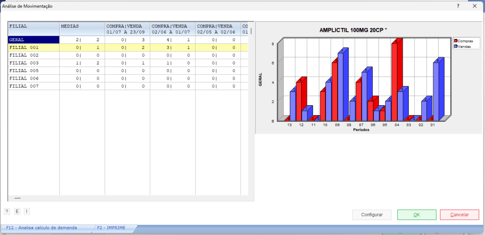Close the Análise de Movimentação window
Viewport: 485px width, 235px height.
474,6
